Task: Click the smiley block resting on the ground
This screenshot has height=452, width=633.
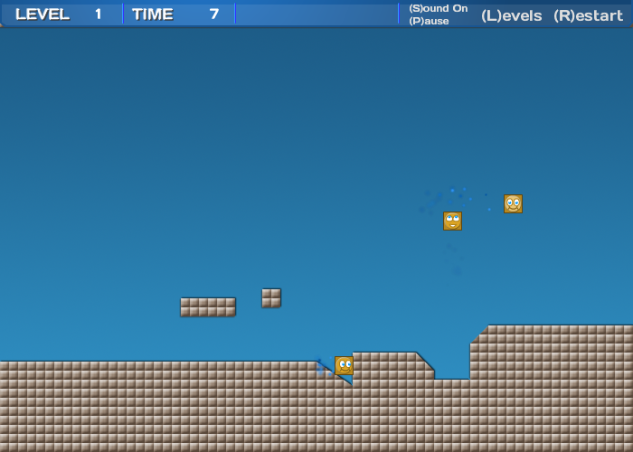Action: coord(344,365)
